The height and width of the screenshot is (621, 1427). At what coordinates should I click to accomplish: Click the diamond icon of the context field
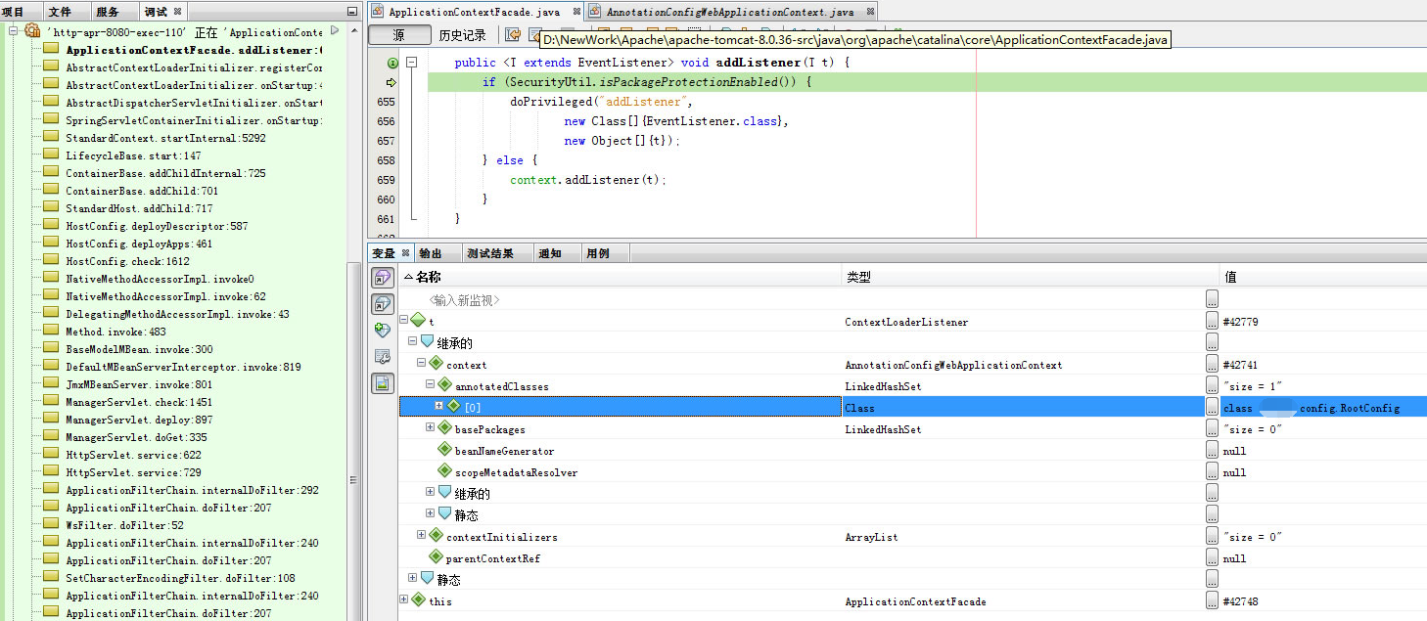[x=437, y=364]
